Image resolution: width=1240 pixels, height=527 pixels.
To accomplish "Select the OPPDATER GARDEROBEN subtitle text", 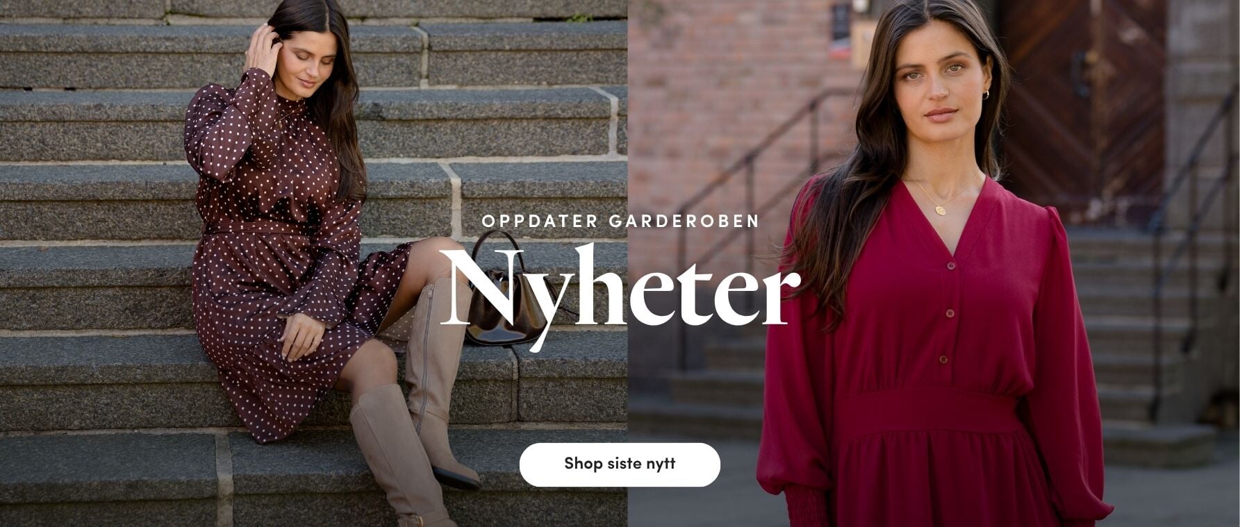I will 620,221.
